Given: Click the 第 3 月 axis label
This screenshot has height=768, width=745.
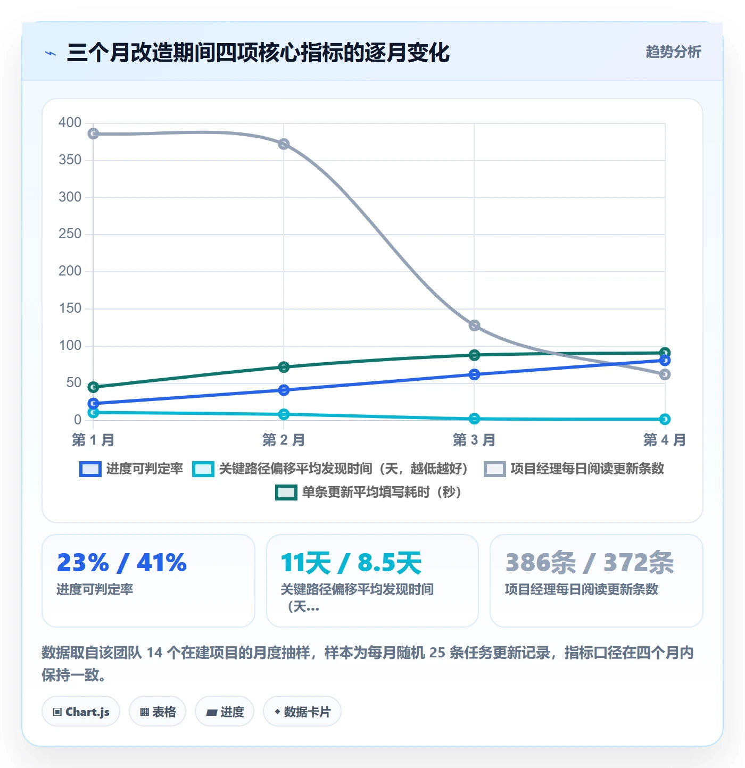Looking at the screenshot, I should 474,440.
